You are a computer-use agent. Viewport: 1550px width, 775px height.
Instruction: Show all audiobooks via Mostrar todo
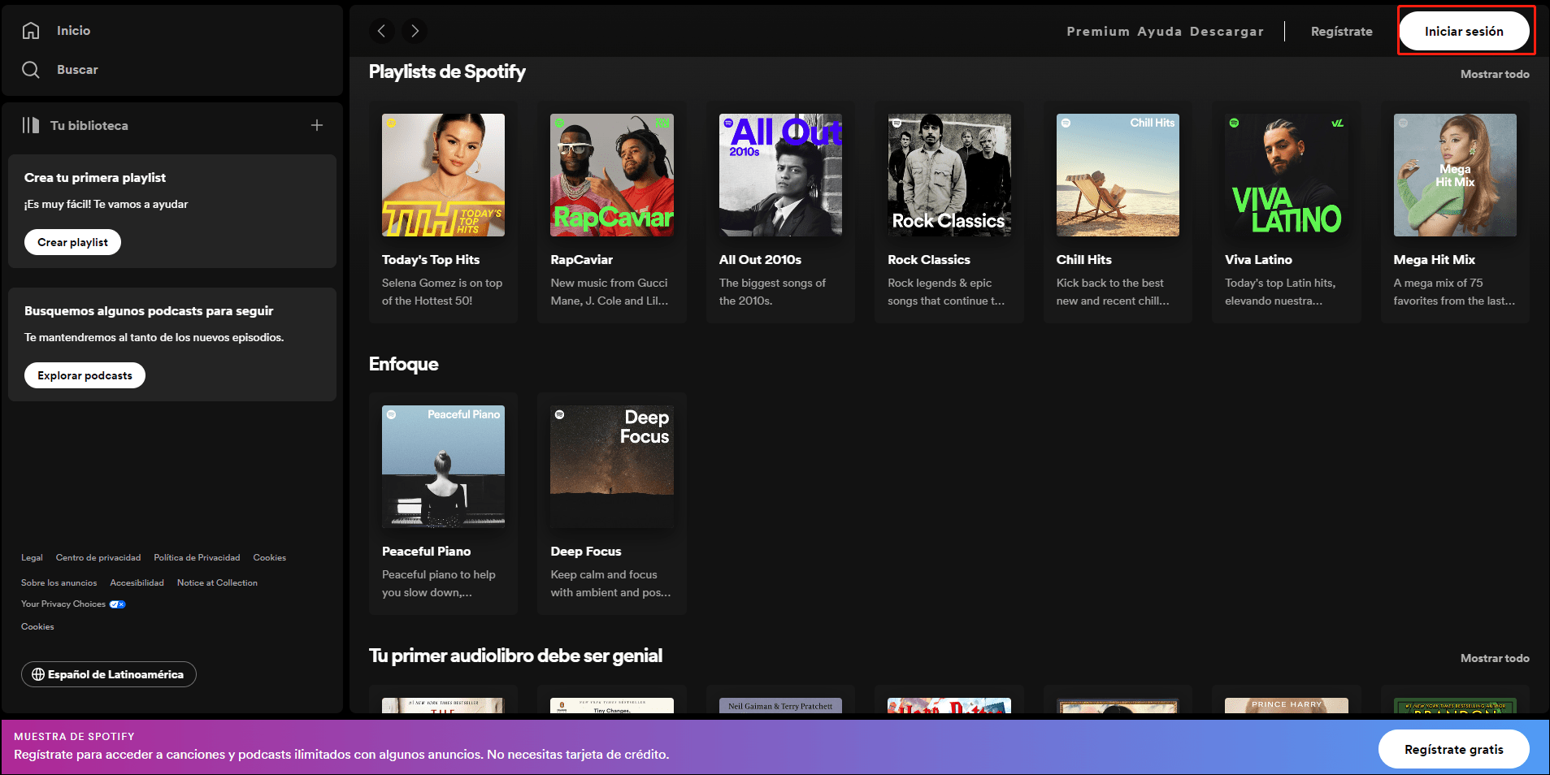tap(1495, 658)
